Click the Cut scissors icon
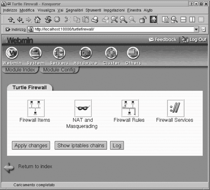The width and height of the screenshot is (210, 190). [67, 20]
